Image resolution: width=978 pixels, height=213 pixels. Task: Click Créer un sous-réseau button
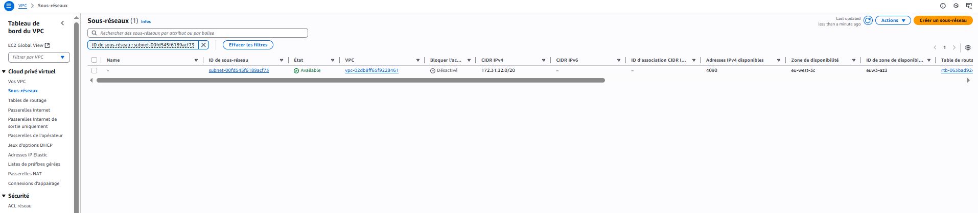943,20
